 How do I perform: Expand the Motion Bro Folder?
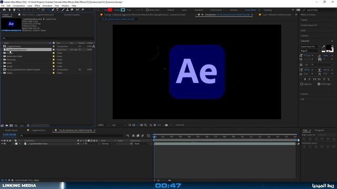click(2, 56)
